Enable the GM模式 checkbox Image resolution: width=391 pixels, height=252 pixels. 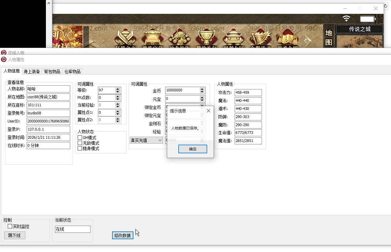tap(80, 138)
